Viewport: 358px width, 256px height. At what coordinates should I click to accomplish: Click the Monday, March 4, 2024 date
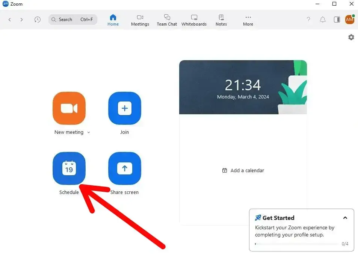pos(243,97)
